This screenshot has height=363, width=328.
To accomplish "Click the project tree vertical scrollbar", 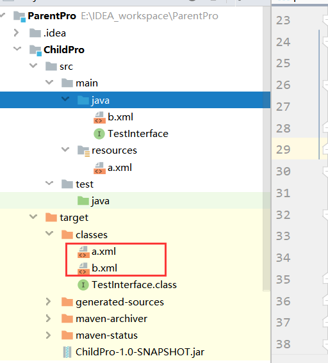I will click(x=266, y=148).
